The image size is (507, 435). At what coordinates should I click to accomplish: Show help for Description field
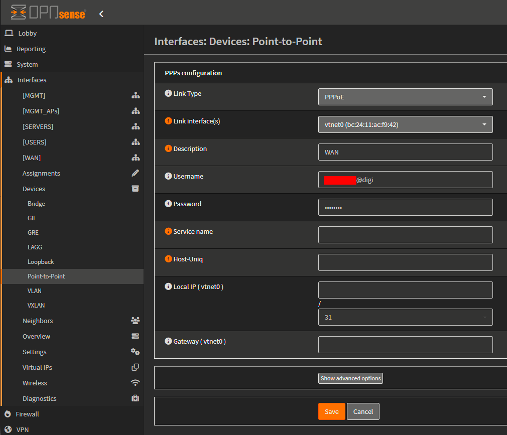pos(168,149)
